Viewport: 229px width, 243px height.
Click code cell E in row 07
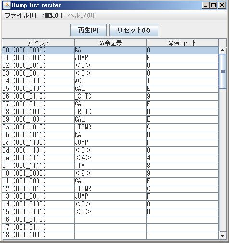click(182, 104)
